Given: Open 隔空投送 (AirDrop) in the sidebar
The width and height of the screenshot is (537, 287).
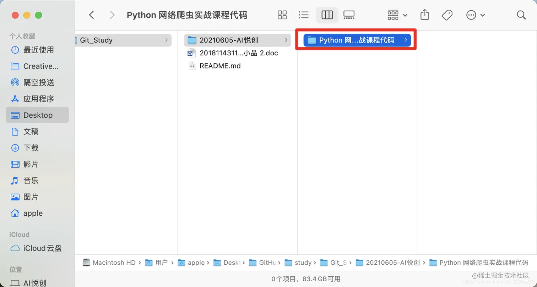Looking at the screenshot, I should 37,83.
